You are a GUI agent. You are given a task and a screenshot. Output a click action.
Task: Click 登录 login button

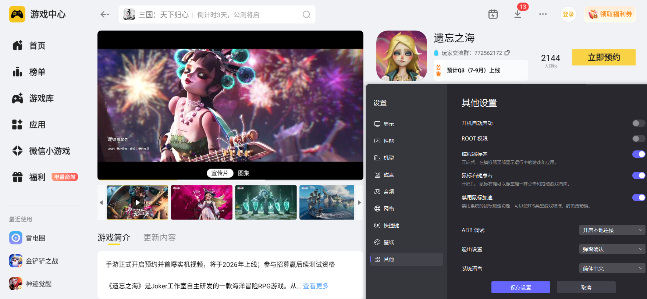coord(568,14)
